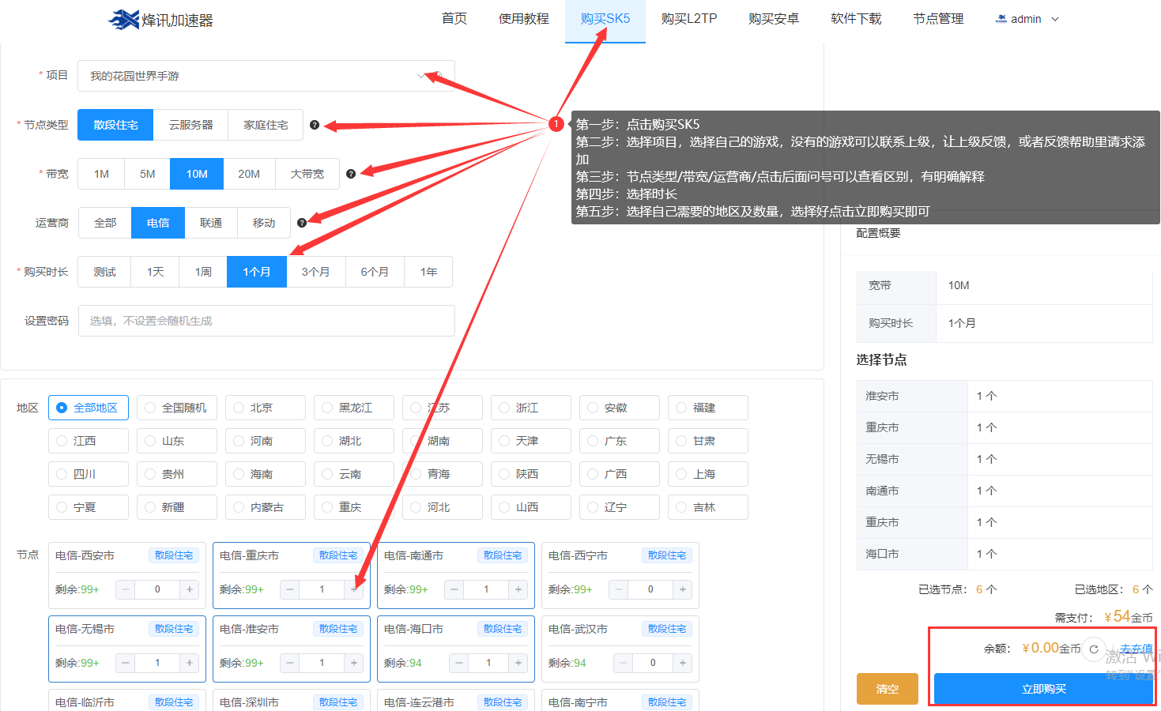
Task: Choose the 1年 purchase duration
Action: pos(428,272)
